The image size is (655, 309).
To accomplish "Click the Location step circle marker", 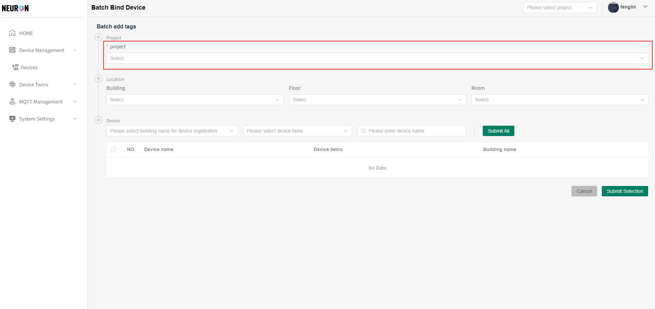I will tap(98, 78).
